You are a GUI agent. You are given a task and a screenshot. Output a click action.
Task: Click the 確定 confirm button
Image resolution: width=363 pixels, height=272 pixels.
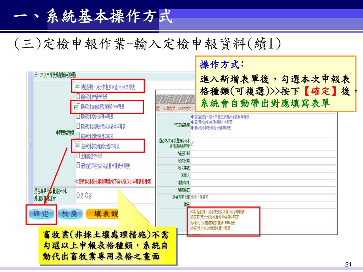click(x=41, y=214)
